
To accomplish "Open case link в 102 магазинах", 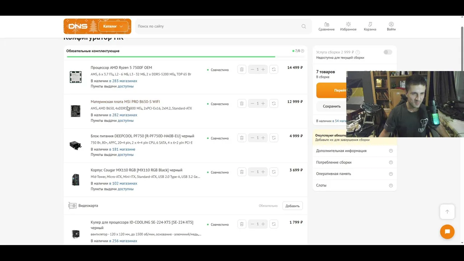I will coord(123,183).
